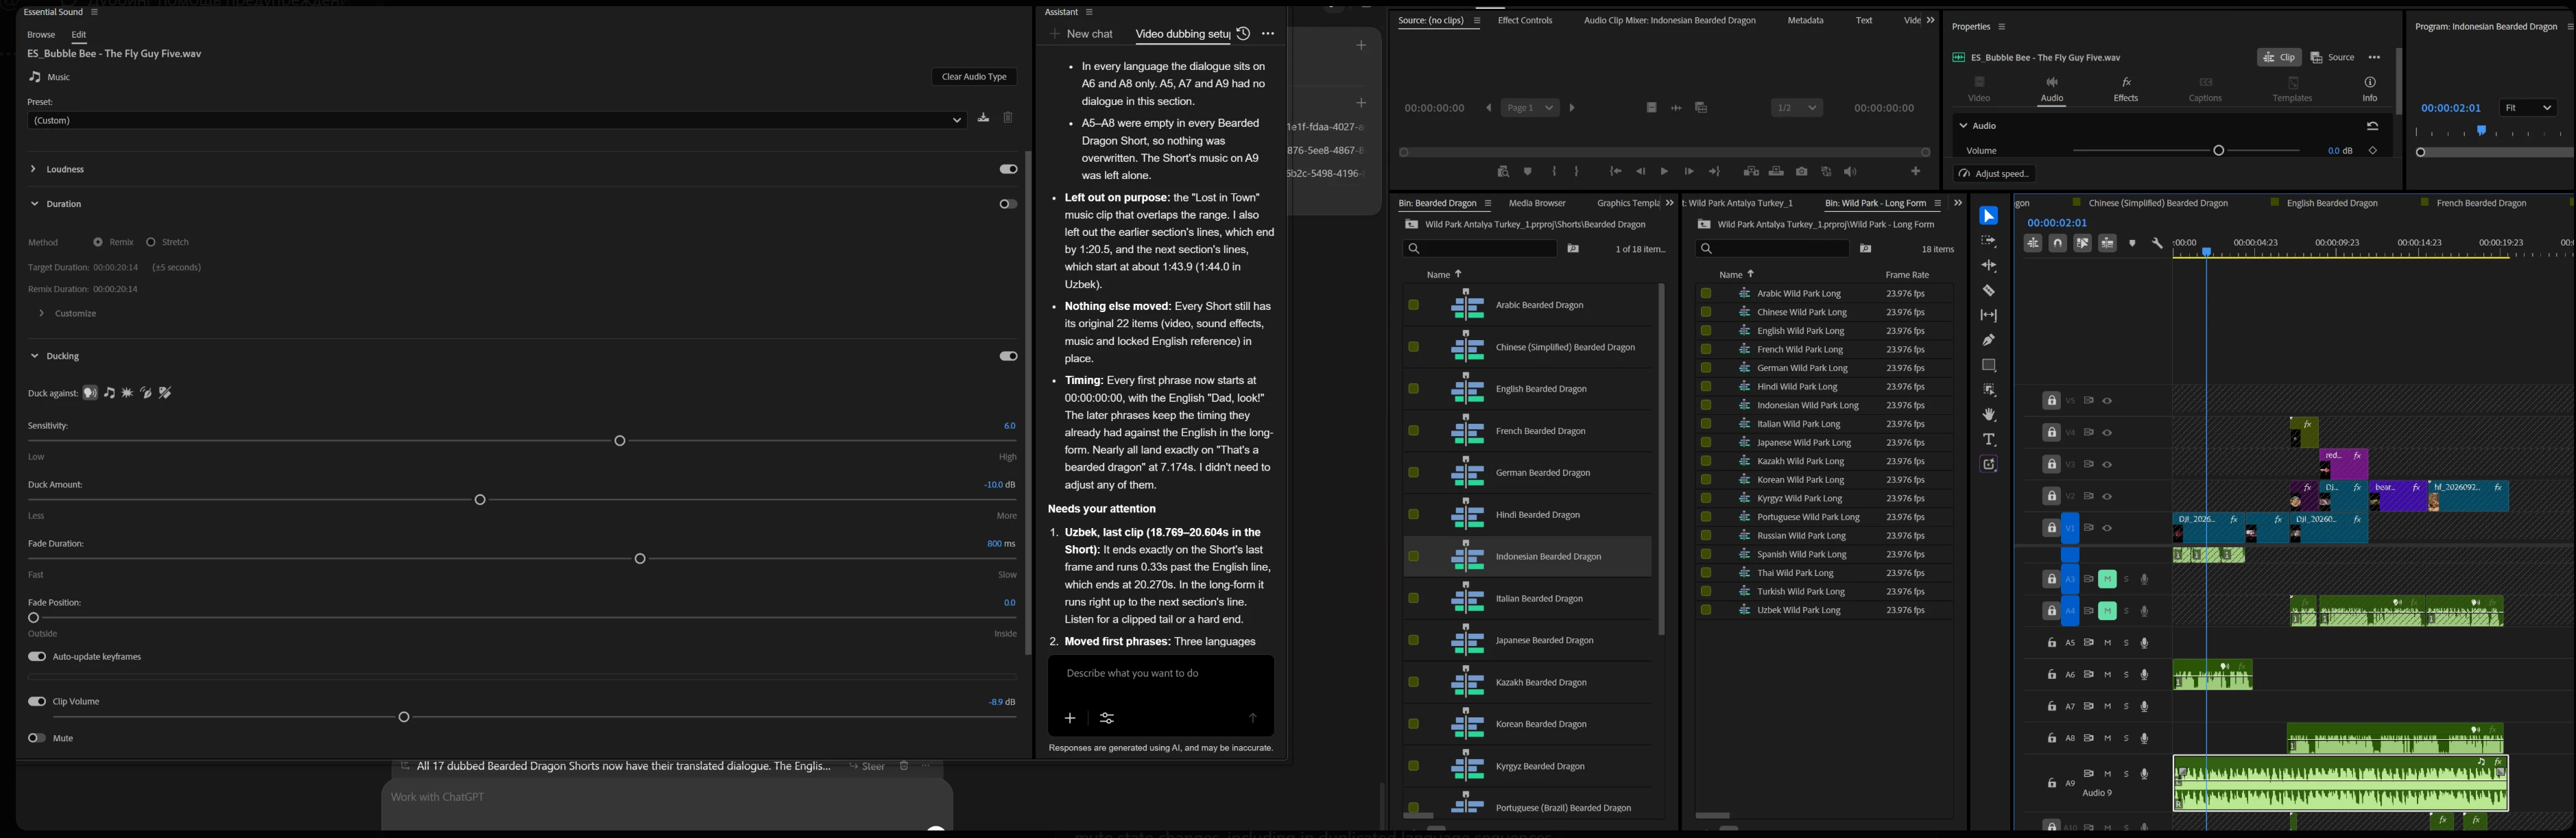Open the Fit zoom level dropdown
The width and height of the screenshot is (2576, 838).
click(2527, 108)
